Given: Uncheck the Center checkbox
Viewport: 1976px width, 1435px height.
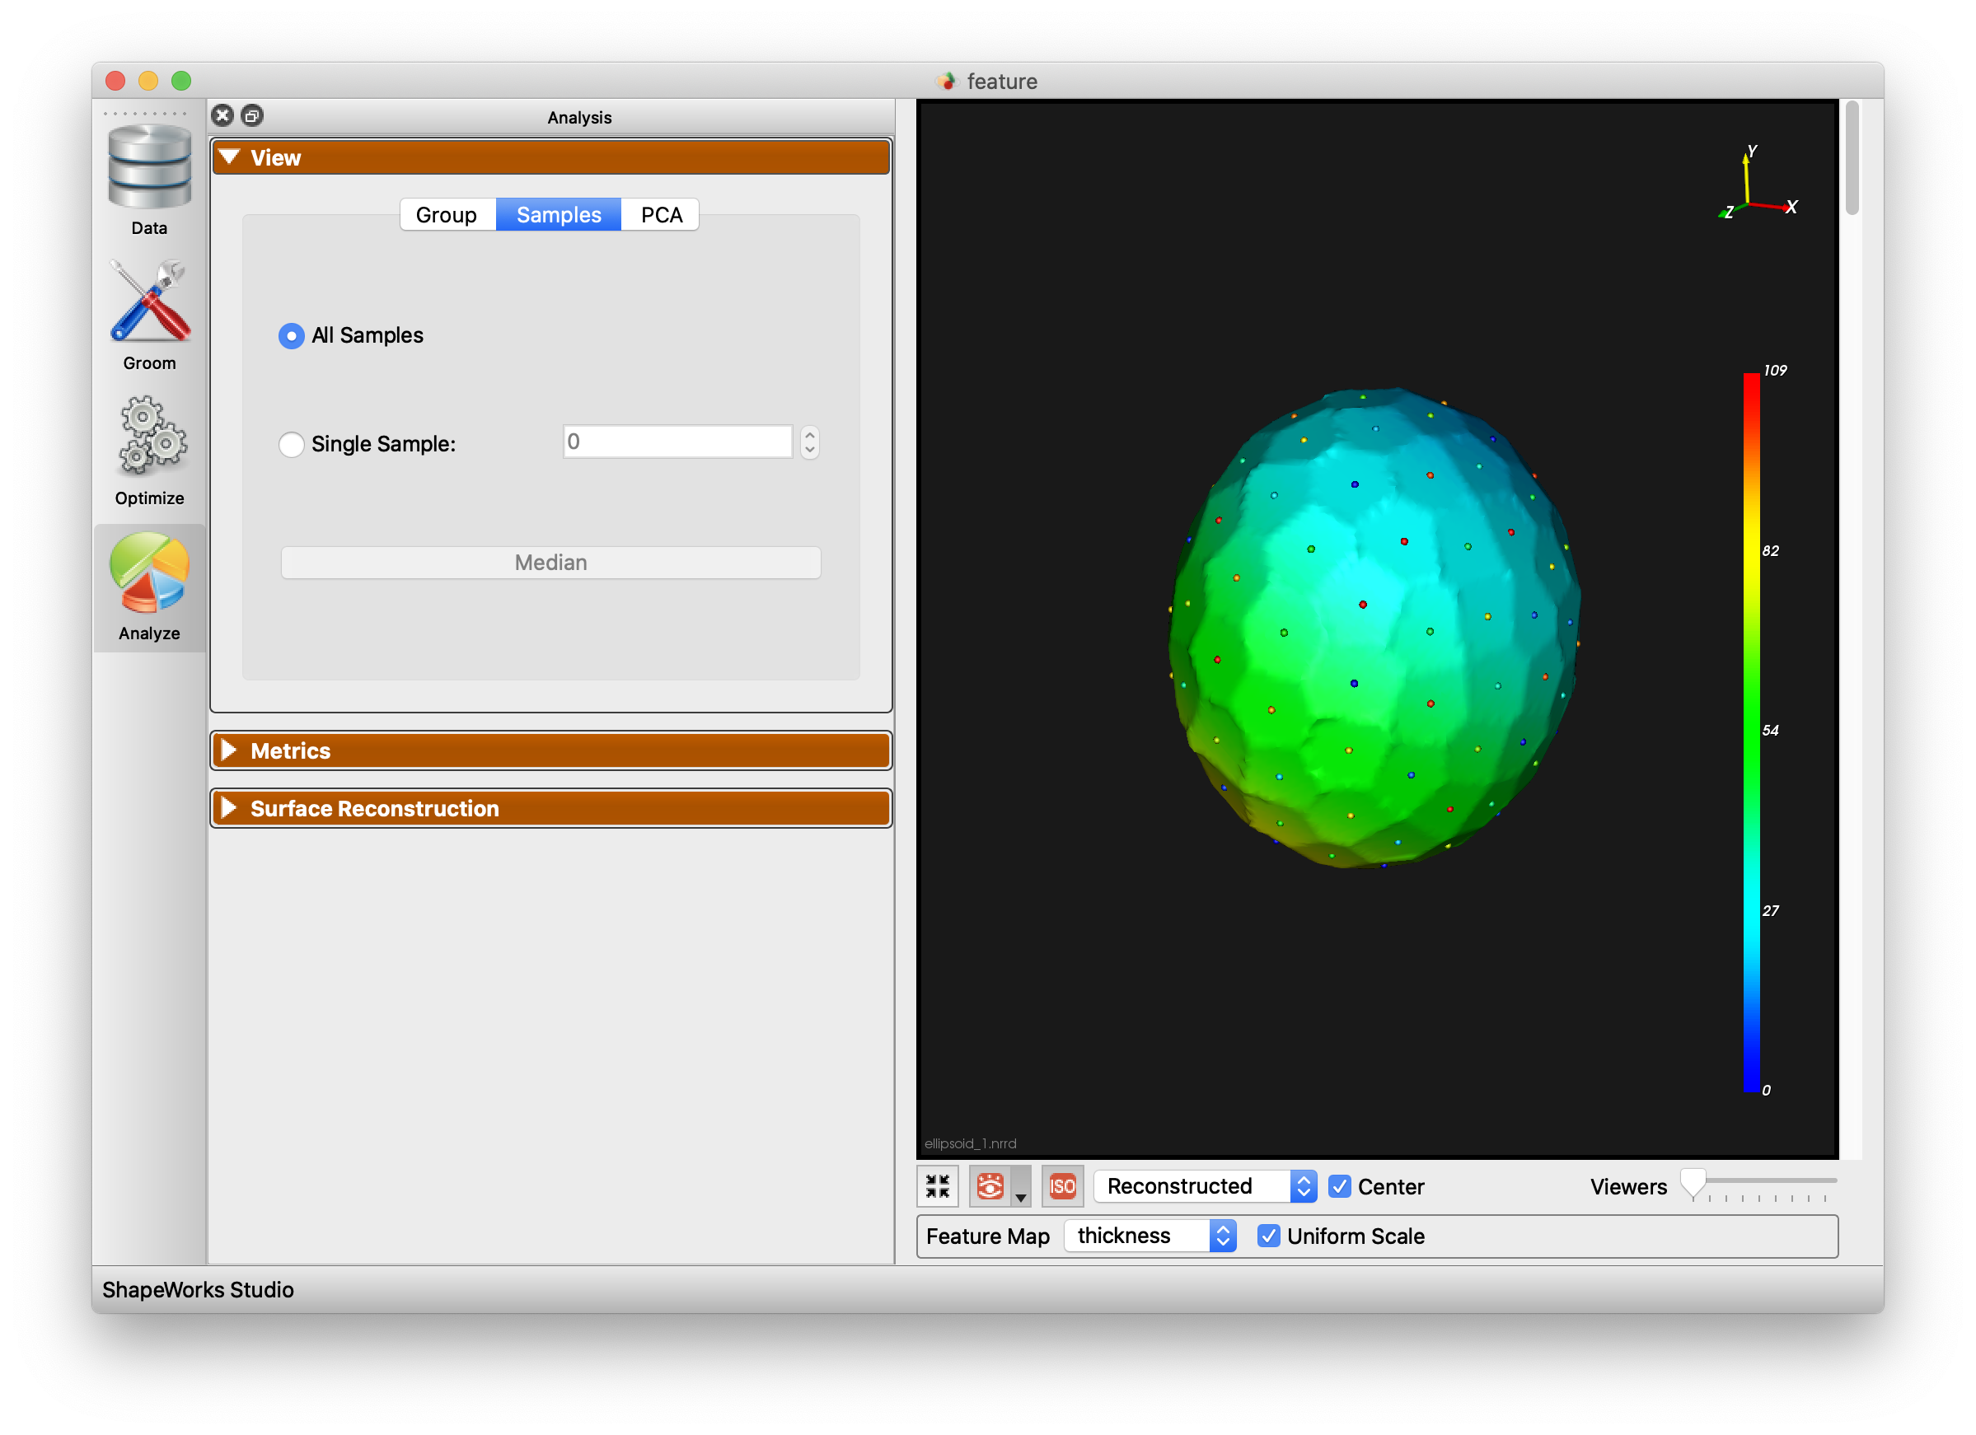Looking at the screenshot, I should 1338,1186.
